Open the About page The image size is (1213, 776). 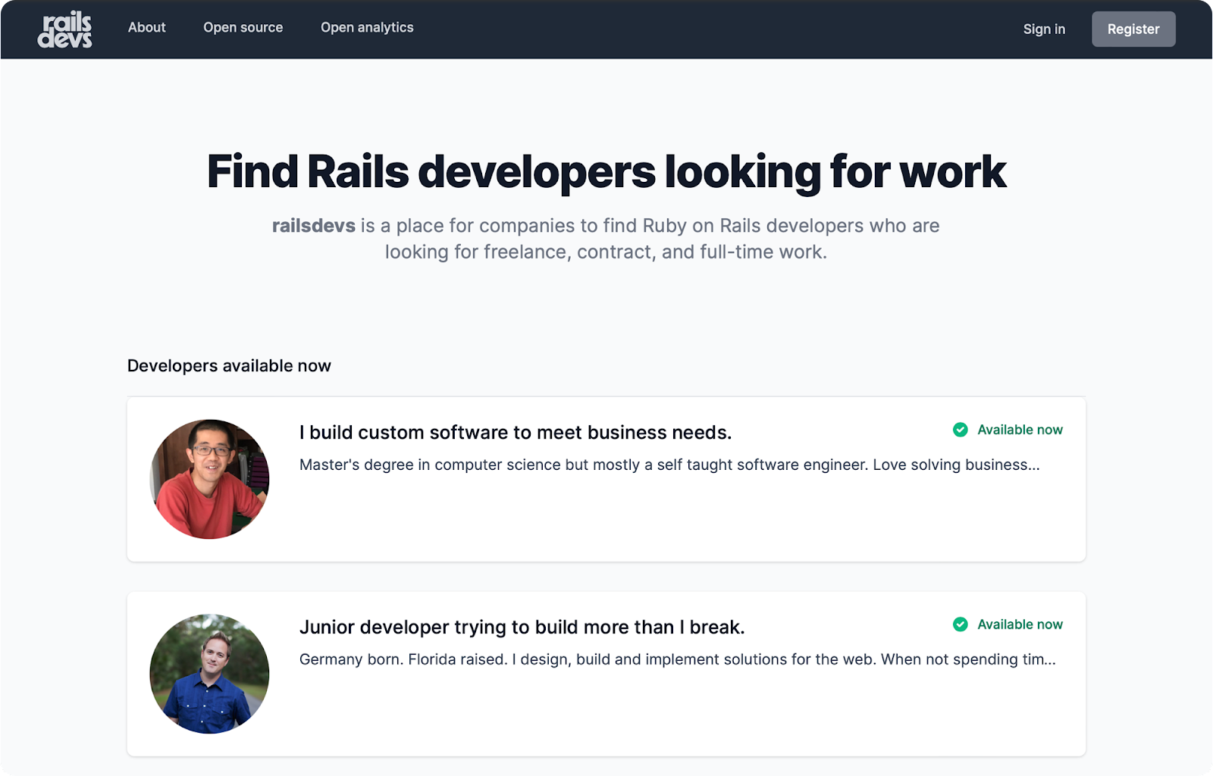click(x=146, y=27)
